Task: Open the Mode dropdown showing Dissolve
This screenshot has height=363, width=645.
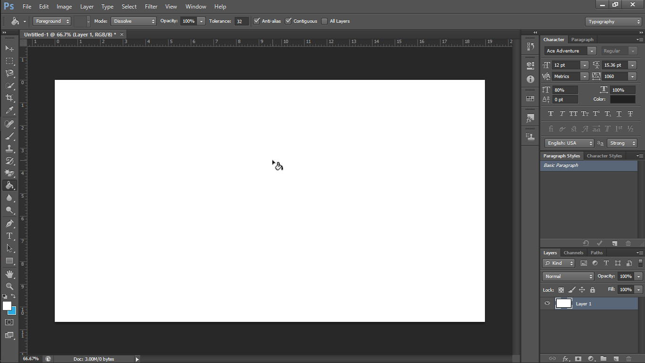Action: click(134, 21)
